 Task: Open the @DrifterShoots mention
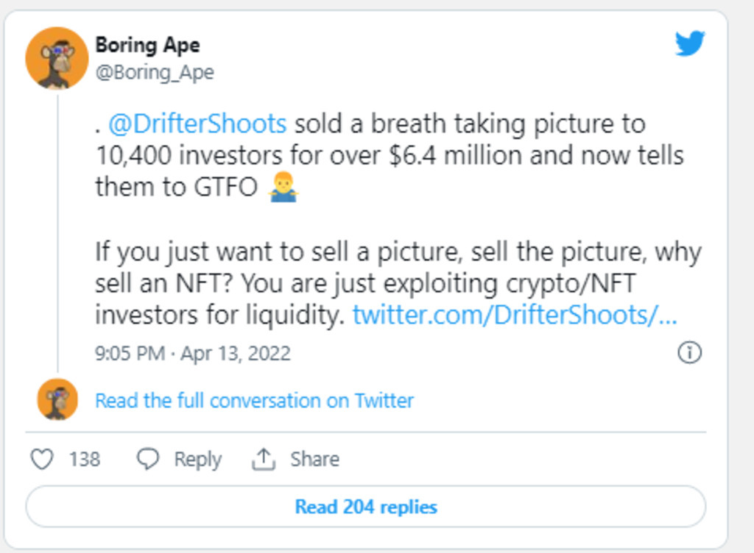pyautogui.click(x=197, y=124)
